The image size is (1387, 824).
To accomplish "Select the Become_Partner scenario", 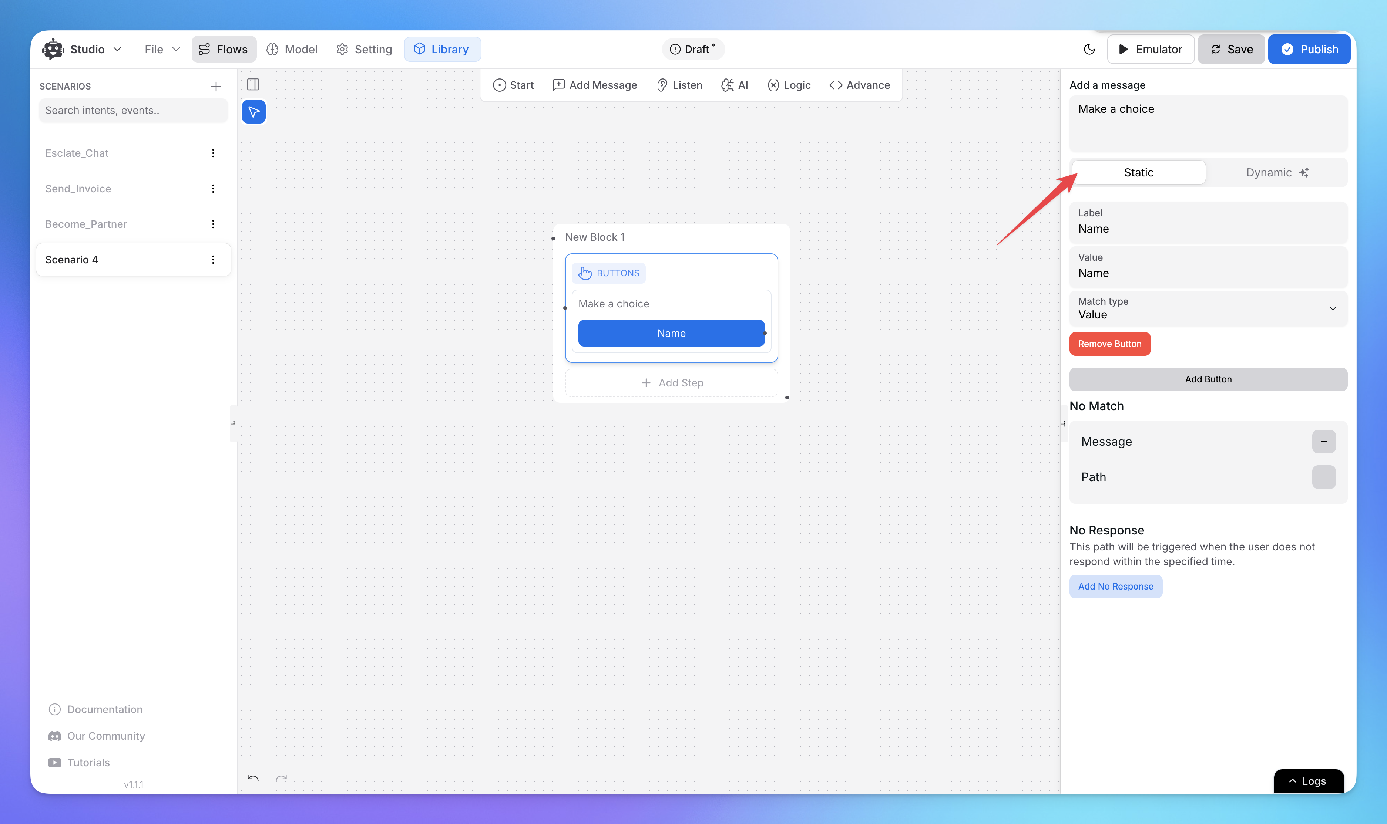I will click(86, 224).
